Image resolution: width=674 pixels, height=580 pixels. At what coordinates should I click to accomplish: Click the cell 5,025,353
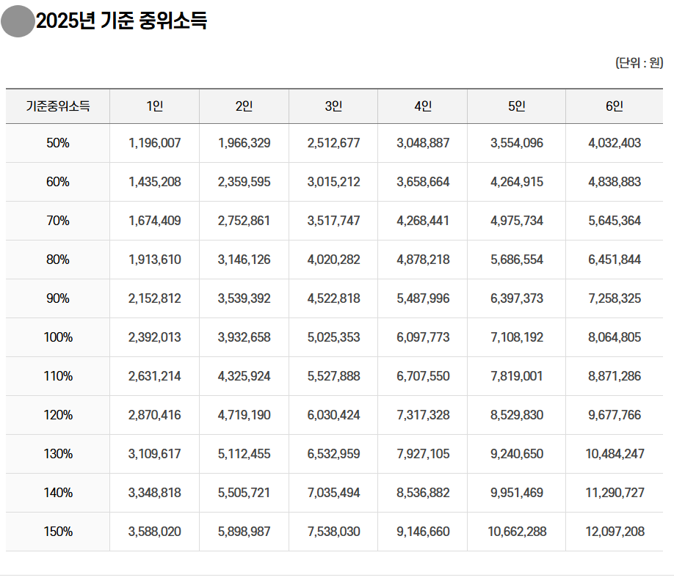[333, 337]
